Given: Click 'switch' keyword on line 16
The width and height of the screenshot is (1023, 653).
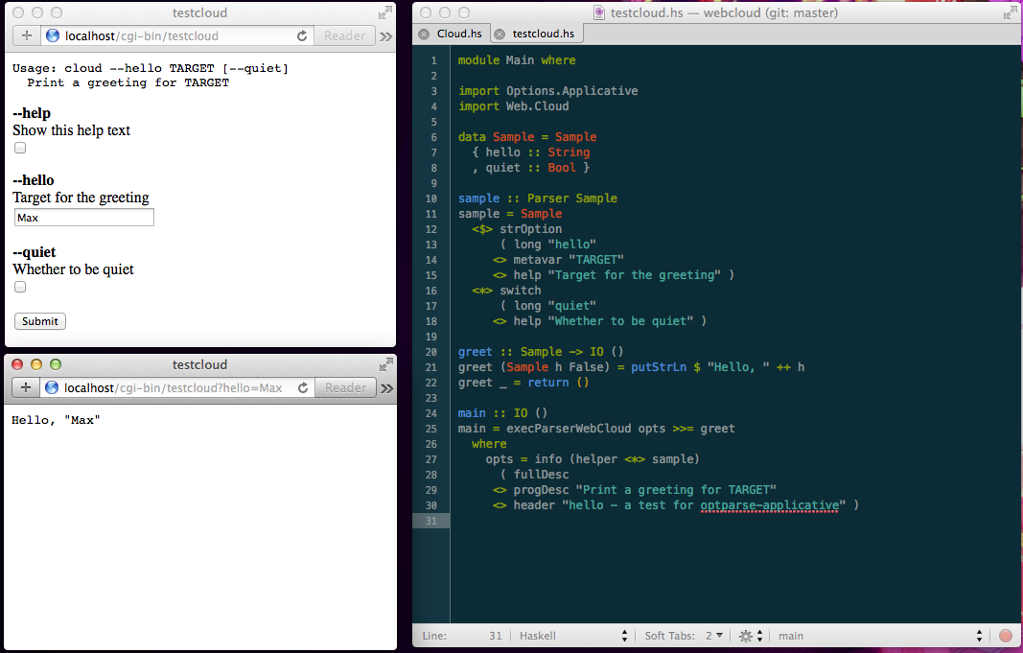Looking at the screenshot, I should pyautogui.click(x=520, y=291).
